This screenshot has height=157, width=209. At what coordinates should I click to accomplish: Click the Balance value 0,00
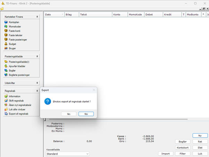click(x=89, y=141)
